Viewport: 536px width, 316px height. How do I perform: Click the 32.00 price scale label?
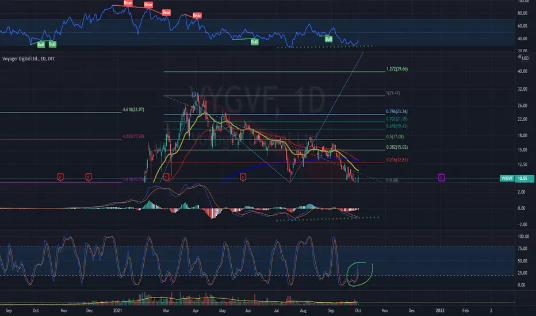tap(522, 89)
